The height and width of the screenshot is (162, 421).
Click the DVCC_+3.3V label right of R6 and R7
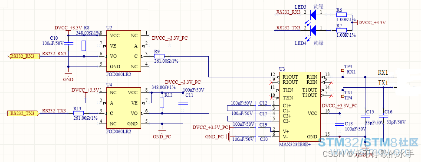pyautogui.click(x=372, y=23)
